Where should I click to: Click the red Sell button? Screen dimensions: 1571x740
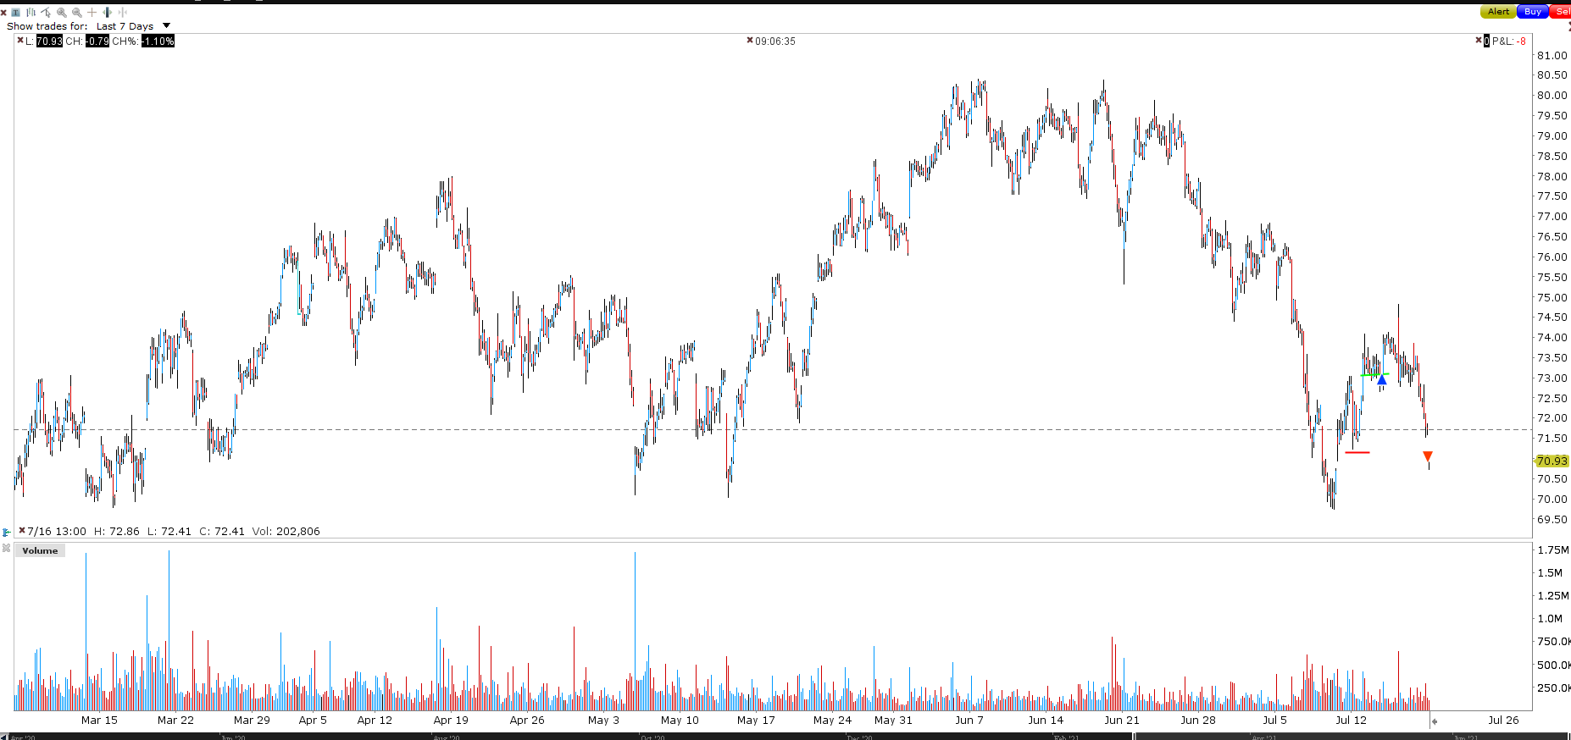tap(1561, 11)
